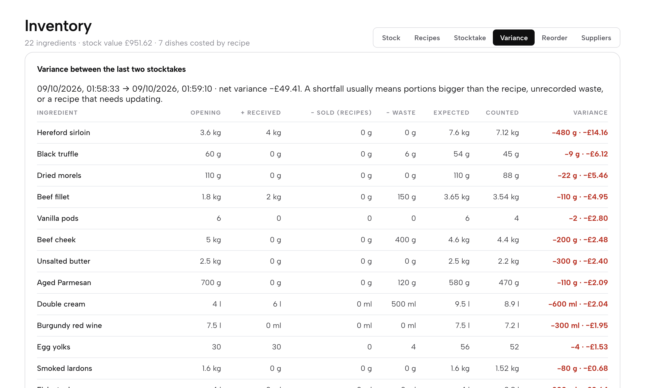Select the Egg yolks ingredient name
The image size is (645, 388).
pos(54,347)
